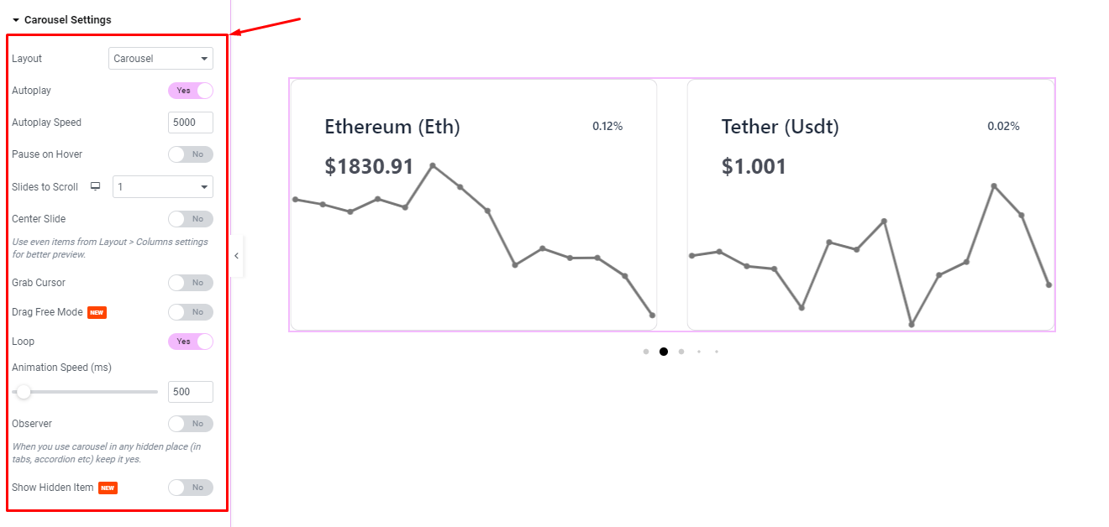Turn on the Grab Cursor toggle
Viewport: 1109px width, 527px height.
pyautogui.click(x=191, y=283)
